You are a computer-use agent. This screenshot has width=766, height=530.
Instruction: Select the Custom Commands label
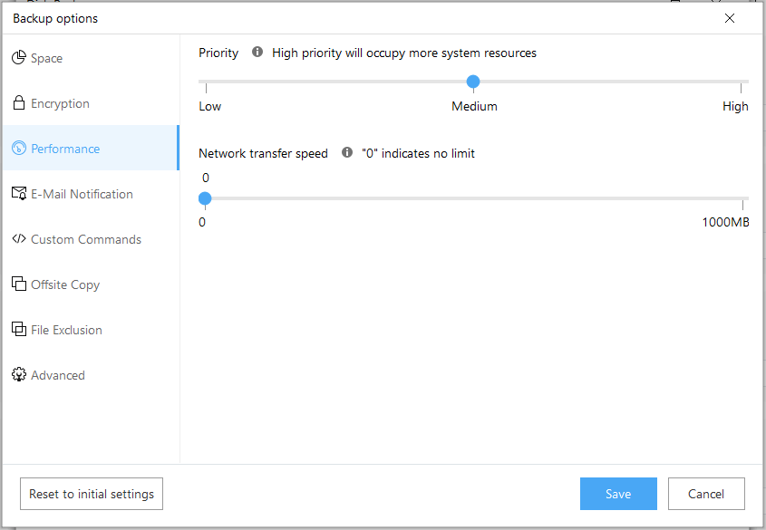coord(86,239)
